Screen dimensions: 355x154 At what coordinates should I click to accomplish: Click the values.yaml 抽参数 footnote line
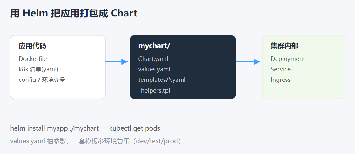[96, 141]
